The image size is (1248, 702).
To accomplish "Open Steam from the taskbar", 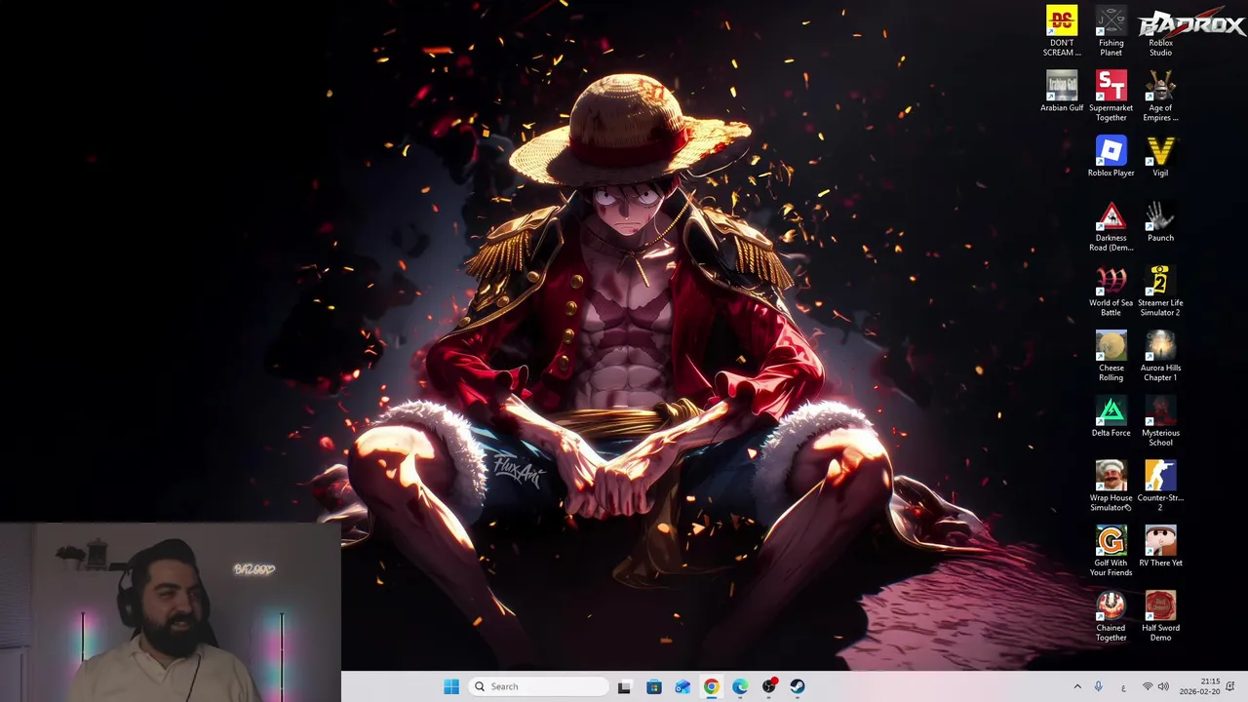I will (x=798, y=686).
